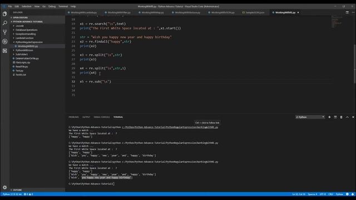Image resolution: width=356 pixels, height=200 pixels.
Task: Open the Source Control view
Action: click(5, 32)
